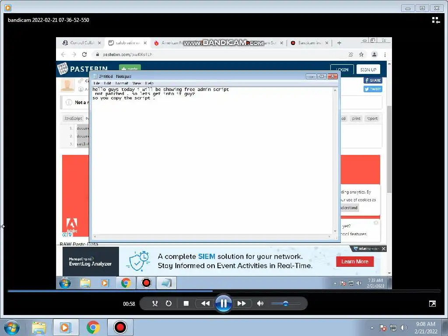
Task: Open Notepad File menu in video
Action: pos(97,83)
